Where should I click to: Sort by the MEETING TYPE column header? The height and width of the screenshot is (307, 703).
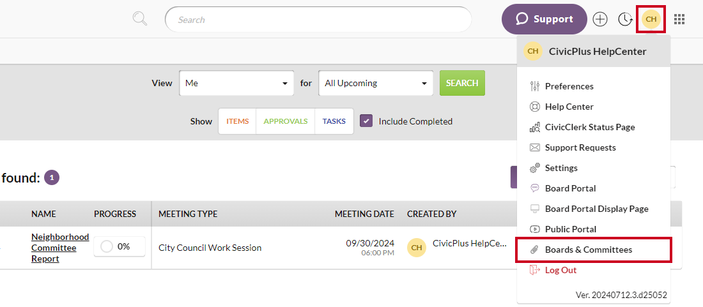(188, 214)
